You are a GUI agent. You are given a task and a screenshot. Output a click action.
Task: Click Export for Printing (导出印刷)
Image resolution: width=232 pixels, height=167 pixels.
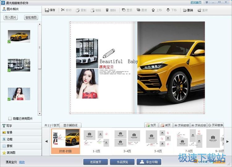[x=149, y=162]
